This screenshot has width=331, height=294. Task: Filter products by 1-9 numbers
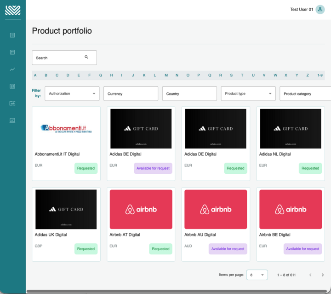[320, 75]
